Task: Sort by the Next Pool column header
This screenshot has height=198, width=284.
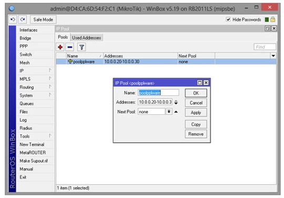Action: pyautogui.click(x=196, y=56)
